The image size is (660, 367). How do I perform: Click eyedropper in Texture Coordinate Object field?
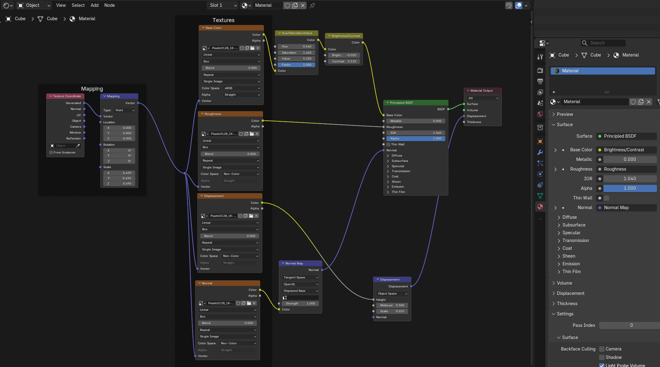78,146
